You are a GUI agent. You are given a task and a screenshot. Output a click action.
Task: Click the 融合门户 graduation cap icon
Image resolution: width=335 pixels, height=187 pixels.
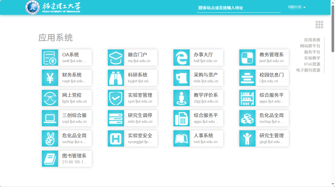(116, 58)
